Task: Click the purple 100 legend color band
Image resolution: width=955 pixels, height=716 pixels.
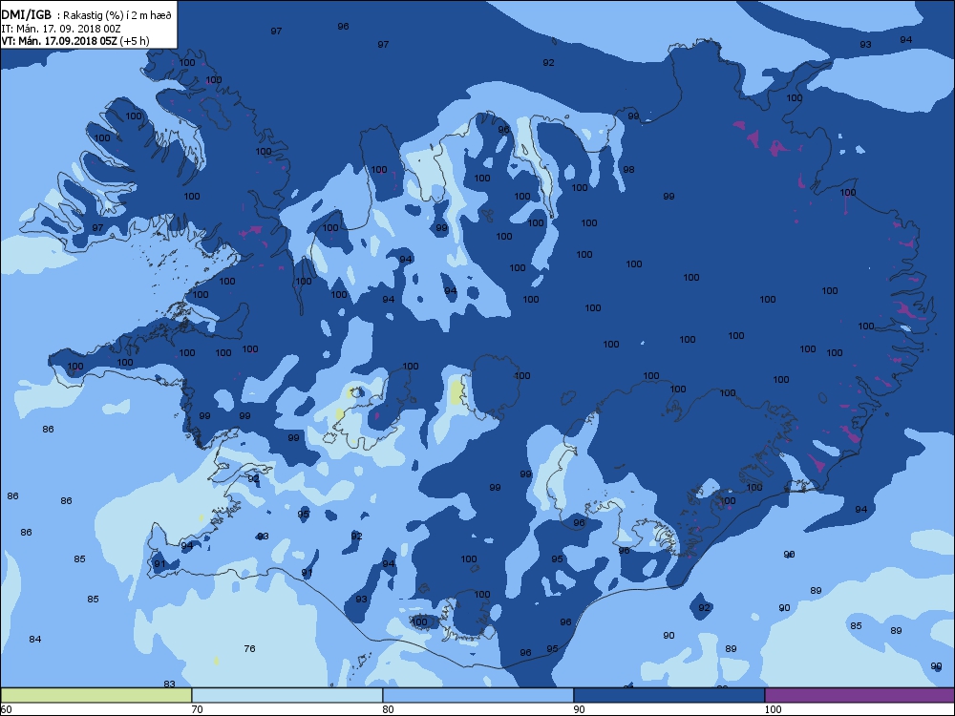Action: [x=859, y=695]
